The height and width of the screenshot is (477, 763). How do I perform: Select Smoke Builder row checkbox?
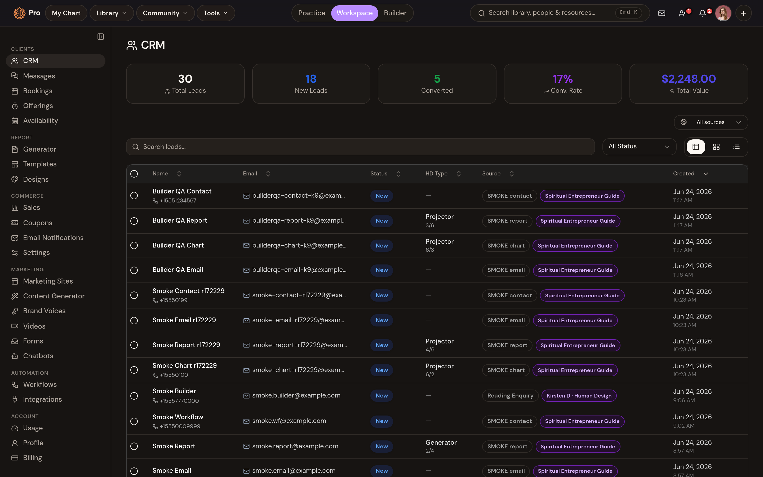coord(134,396)
